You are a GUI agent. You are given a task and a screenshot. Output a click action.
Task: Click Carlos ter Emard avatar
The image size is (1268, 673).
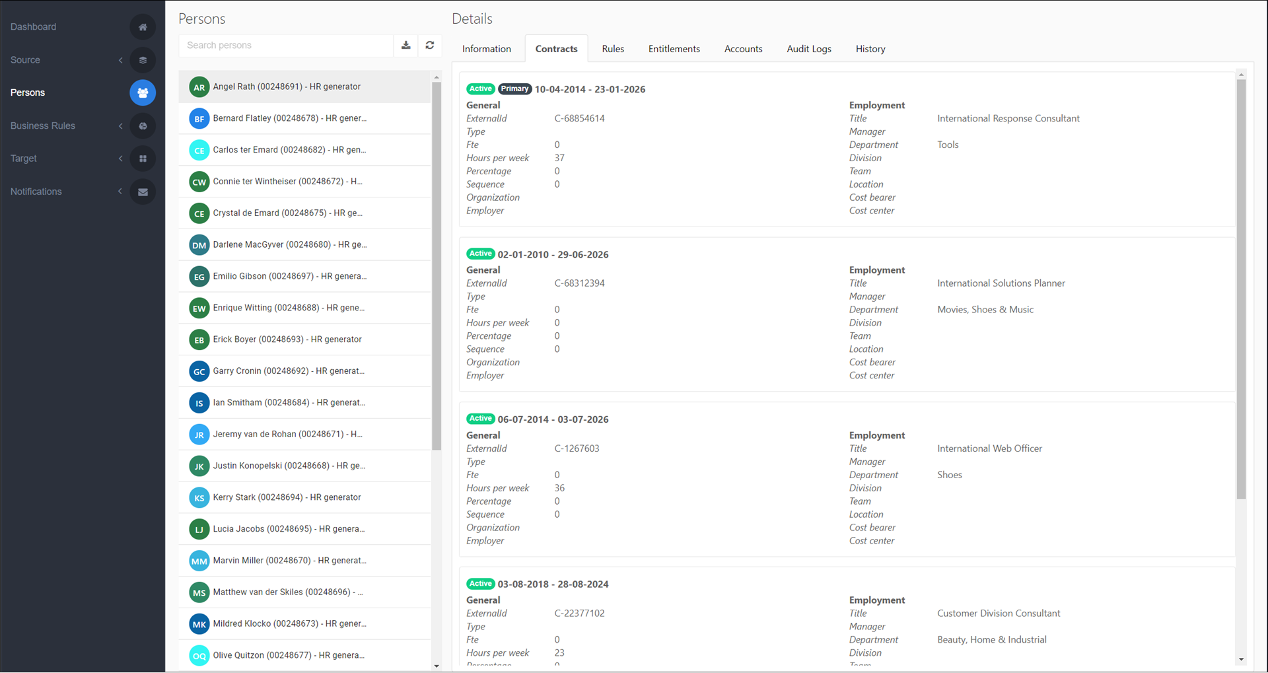[x=199, y=150]
